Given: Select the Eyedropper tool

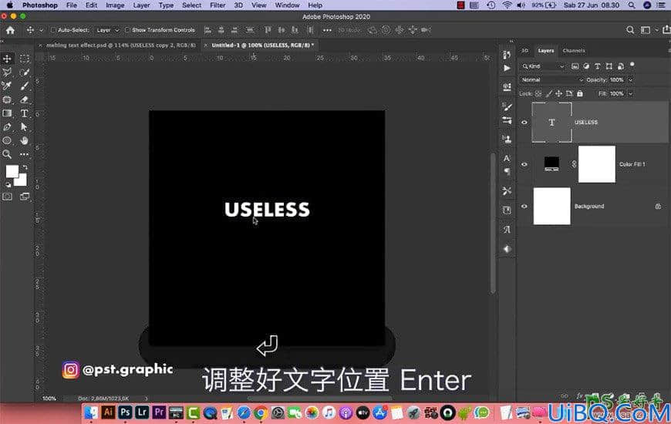Looking at the screenshot, I should point(7,86).
